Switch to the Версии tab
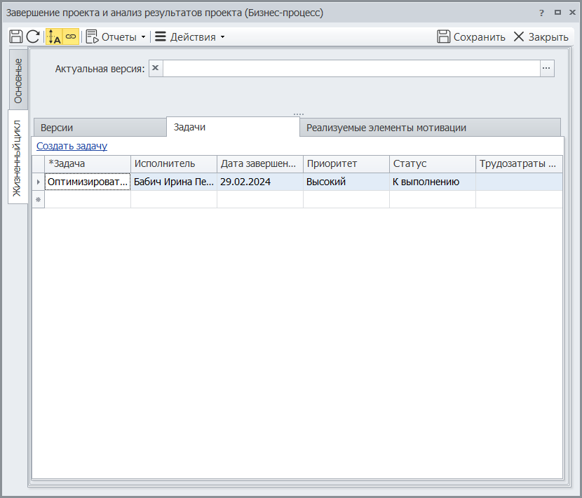Viewport: 582px width, 498px height. pos(57,128)
